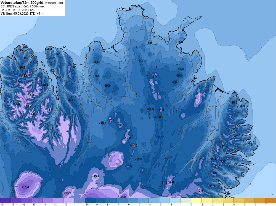Select the -10.0 temperature label
Screen dimensions: 276x206
[158, 117]
